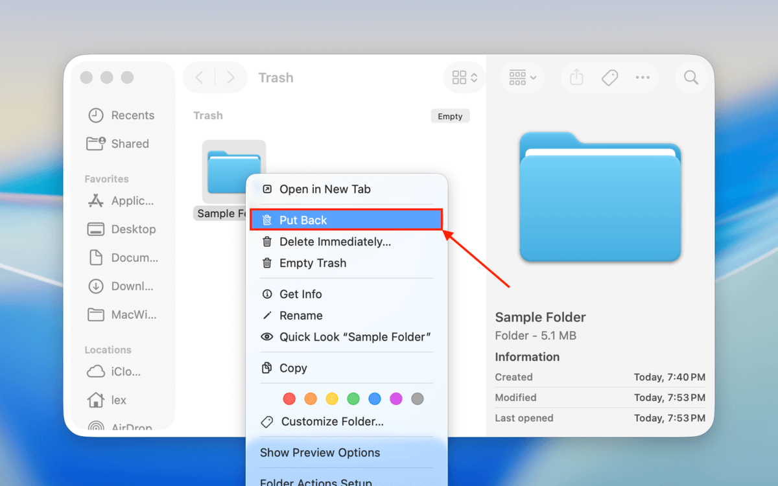Open the Share icon in the toolbar

point(576,77)
